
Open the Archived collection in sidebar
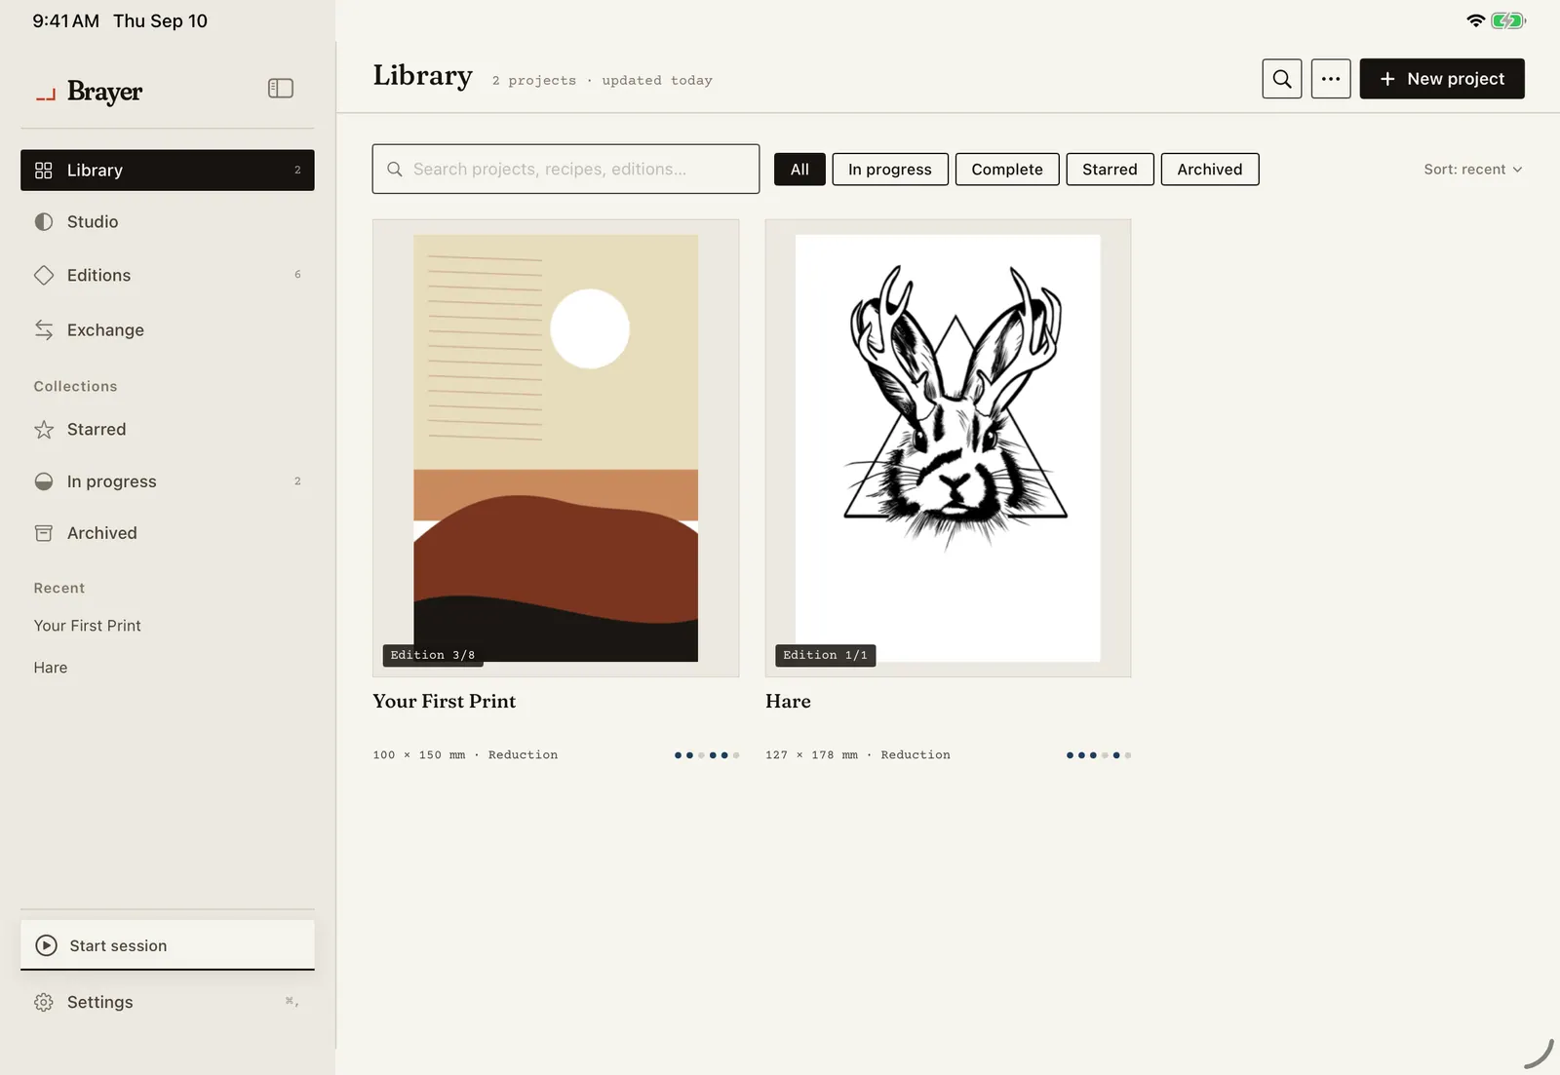pos(168,533)
